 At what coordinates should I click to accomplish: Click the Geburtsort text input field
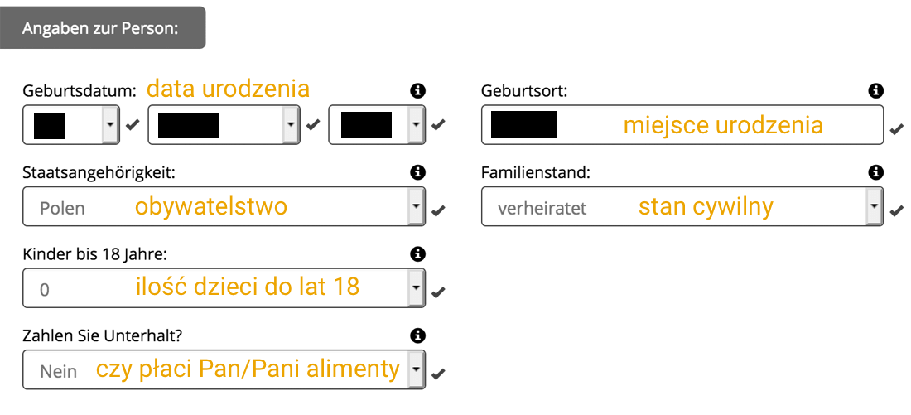tap(682, 124)
